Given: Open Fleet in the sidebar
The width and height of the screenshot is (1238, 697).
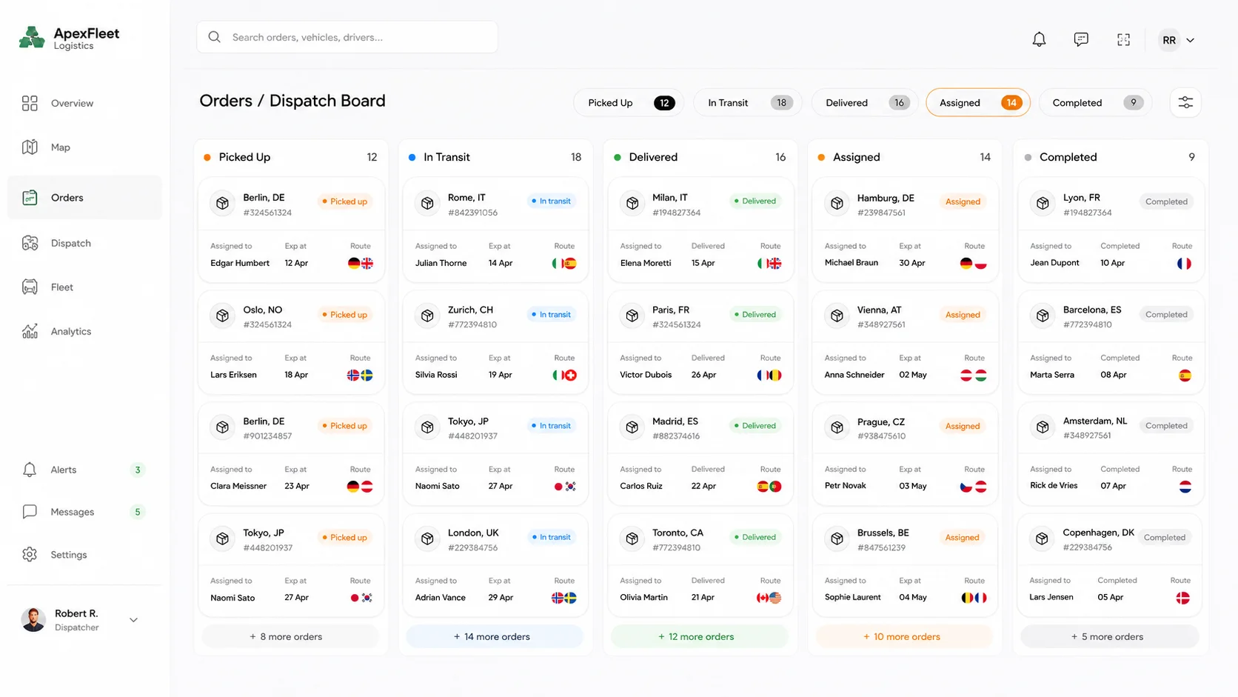Looking at the screenshot, I should point(84,287).
